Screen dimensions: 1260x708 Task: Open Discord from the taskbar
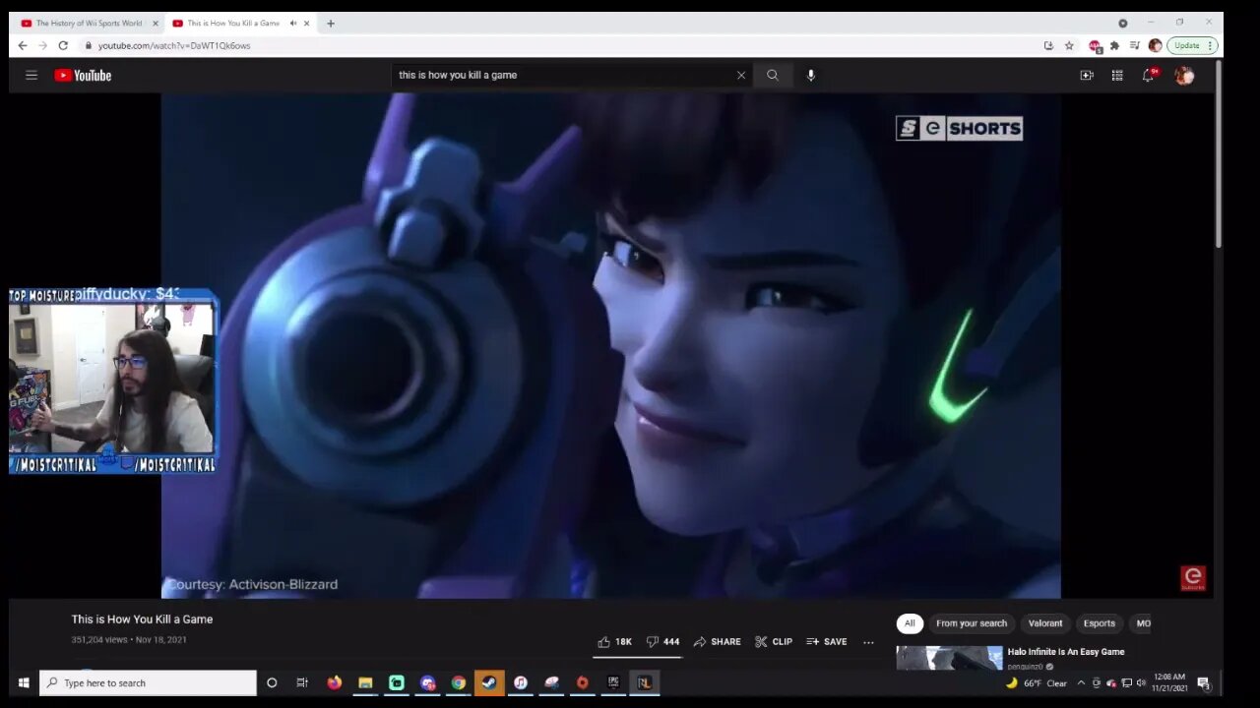click(x=427, y=682)
